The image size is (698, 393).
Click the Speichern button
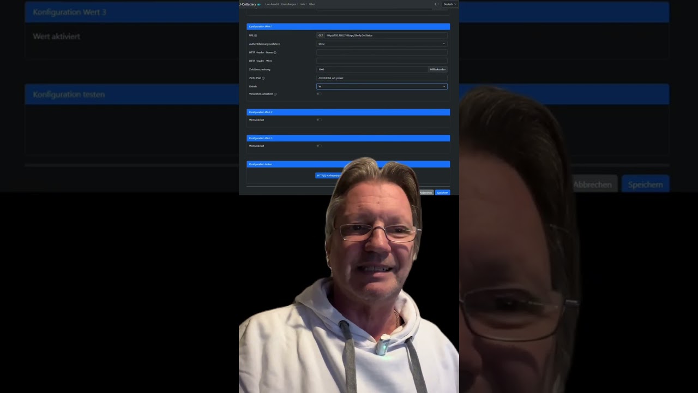(x=443, y=193)
